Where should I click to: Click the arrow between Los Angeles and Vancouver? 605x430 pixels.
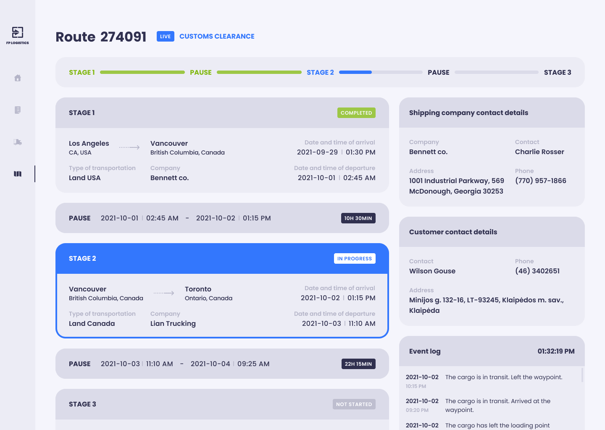pyautogui.click(x=129, y=147)
